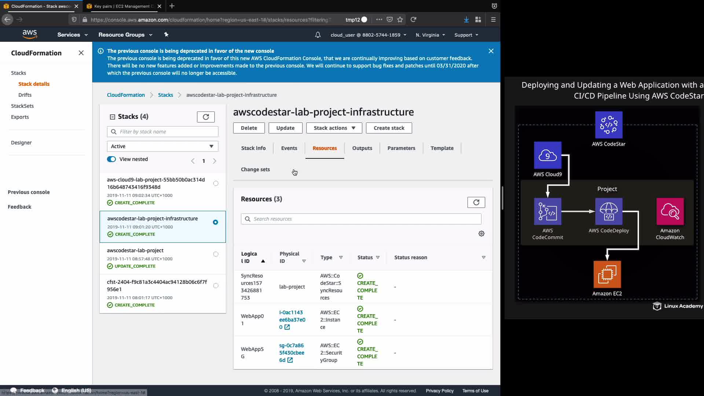
Task: Click the notifications bell icon
Action: click(x=318, y=35)
